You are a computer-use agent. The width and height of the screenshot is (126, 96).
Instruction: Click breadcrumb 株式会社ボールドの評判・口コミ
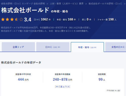(105, 4)
